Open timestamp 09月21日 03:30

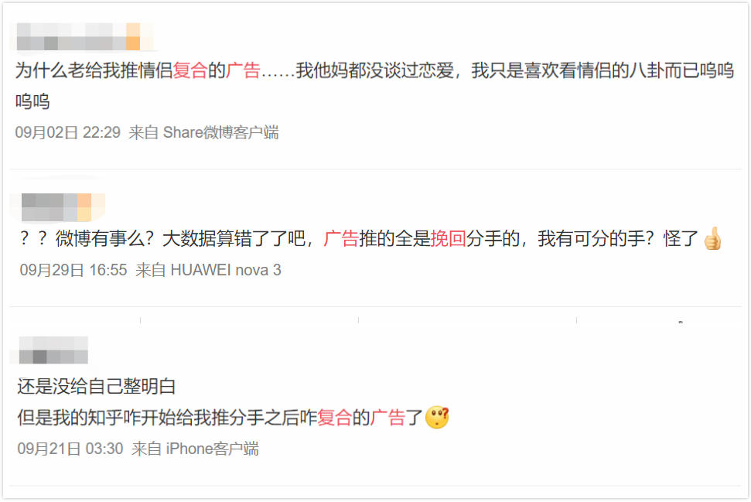pos(70,449)
